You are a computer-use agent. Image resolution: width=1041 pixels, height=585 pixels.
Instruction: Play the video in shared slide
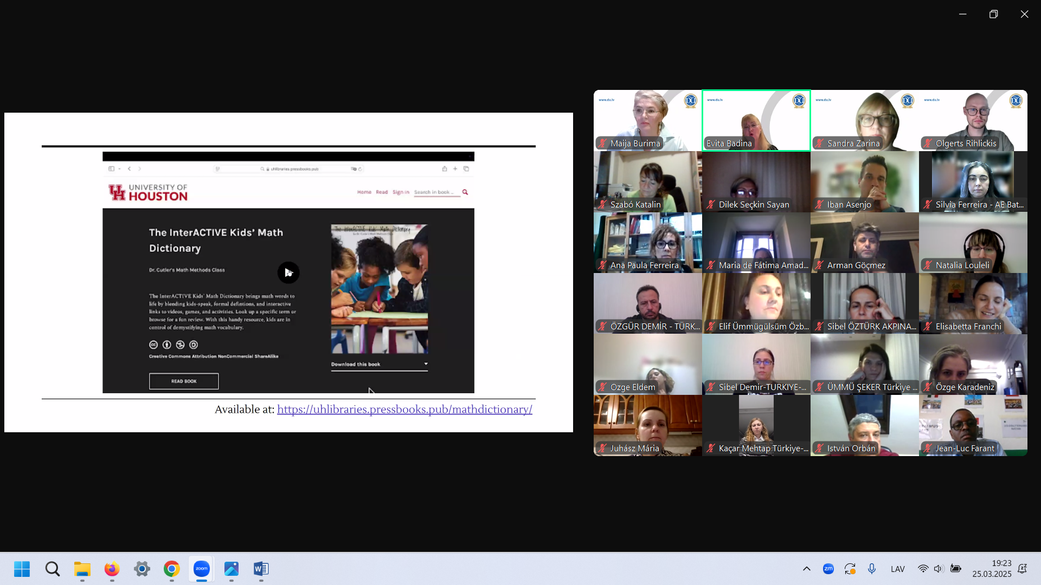click(x=288, y=272)
